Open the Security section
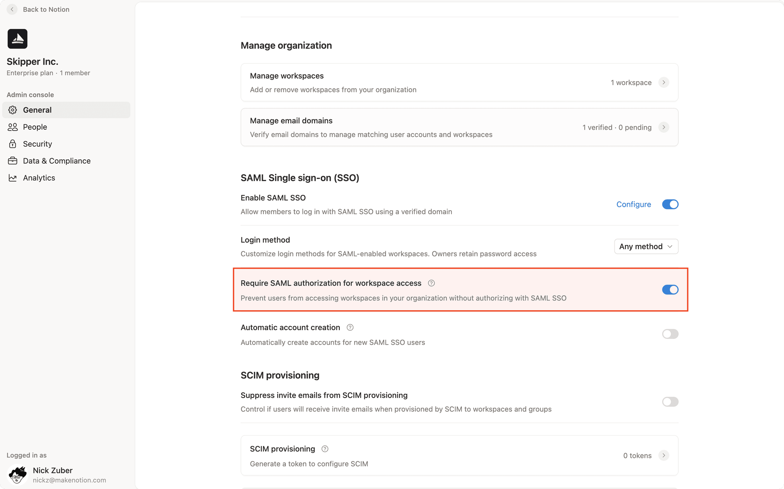The height and width of the screenshot is (489, 784). coord(37,144)
